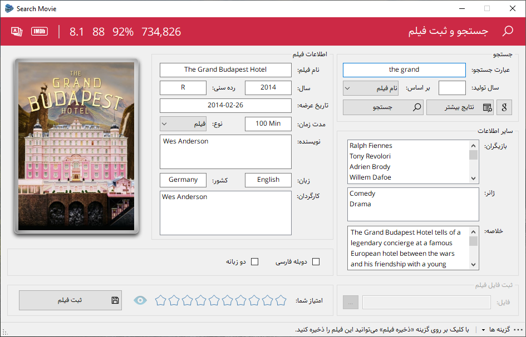Click the Metascore value 88
Image resolution: width=526 pixels, height=337 pixels.
click(99, 32)
